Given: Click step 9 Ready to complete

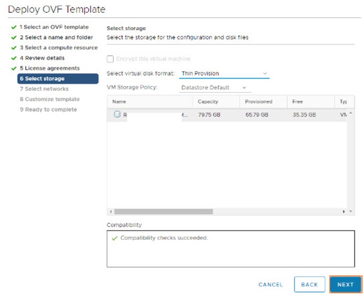Looking at the screenshot, I should pyautogui.click(x=49, y=110).
